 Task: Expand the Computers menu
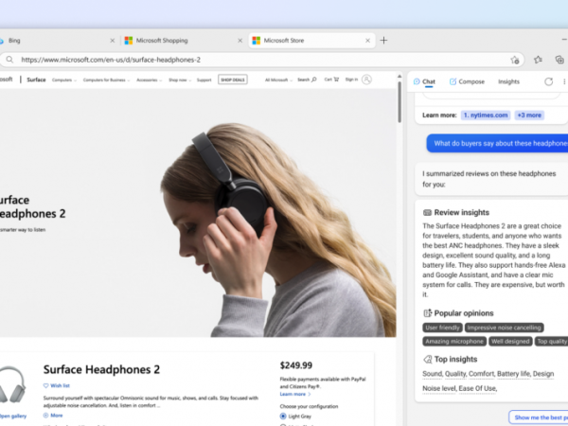pos(64,80)
